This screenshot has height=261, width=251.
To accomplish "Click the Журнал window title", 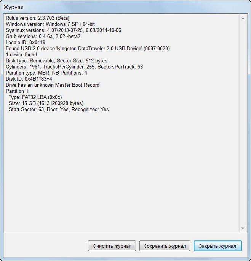I will click(x=13, y=7).
